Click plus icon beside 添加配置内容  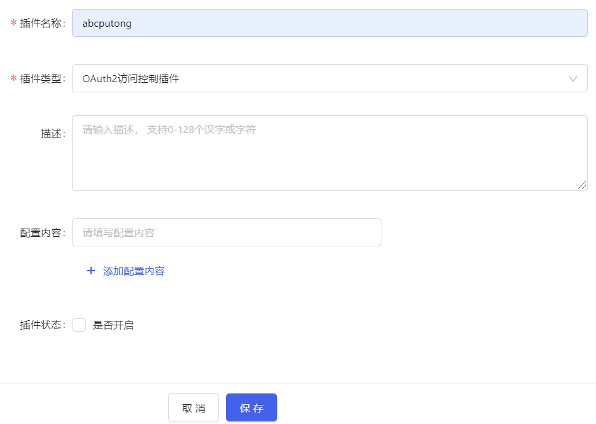(91, 271)
